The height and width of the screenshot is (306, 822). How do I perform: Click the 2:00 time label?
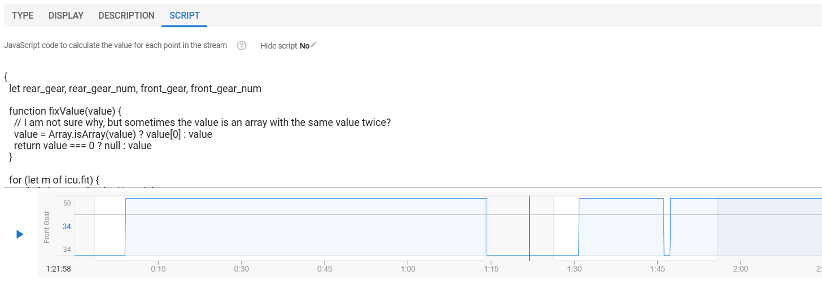click(740, 269)
